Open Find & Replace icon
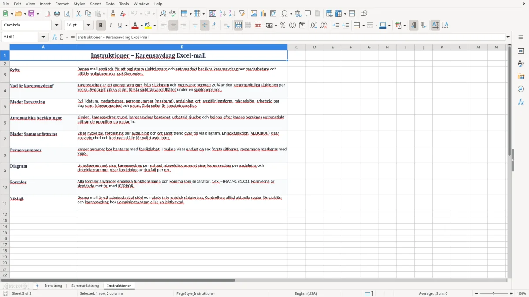This screenshot has height=297, width=529. point(163,14)
